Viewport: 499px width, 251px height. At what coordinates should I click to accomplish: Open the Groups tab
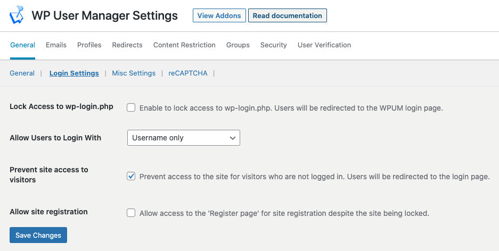(238, 45)
